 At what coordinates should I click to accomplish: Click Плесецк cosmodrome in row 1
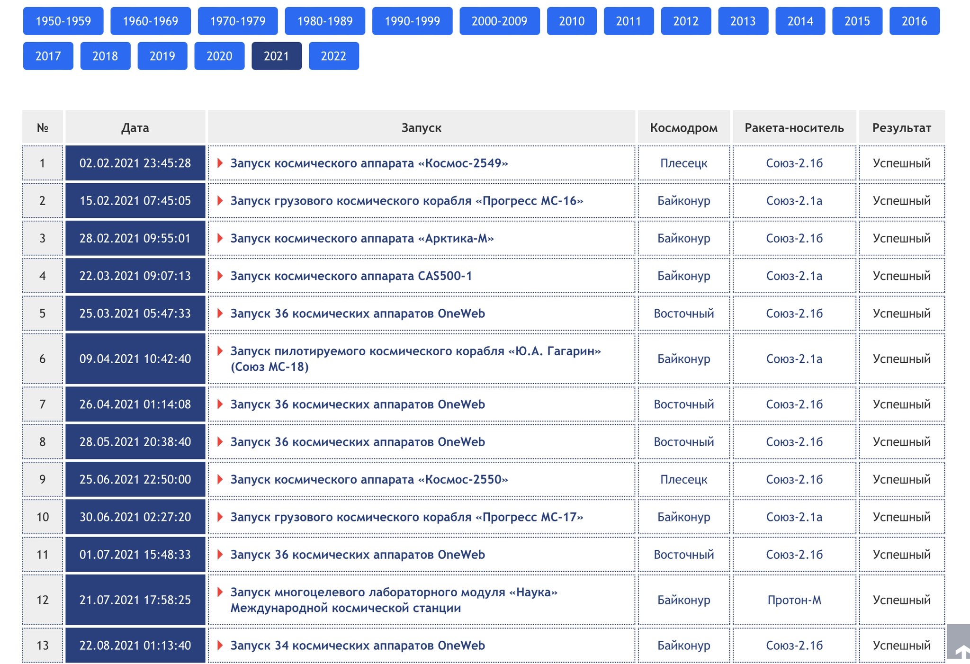point(683,163)
